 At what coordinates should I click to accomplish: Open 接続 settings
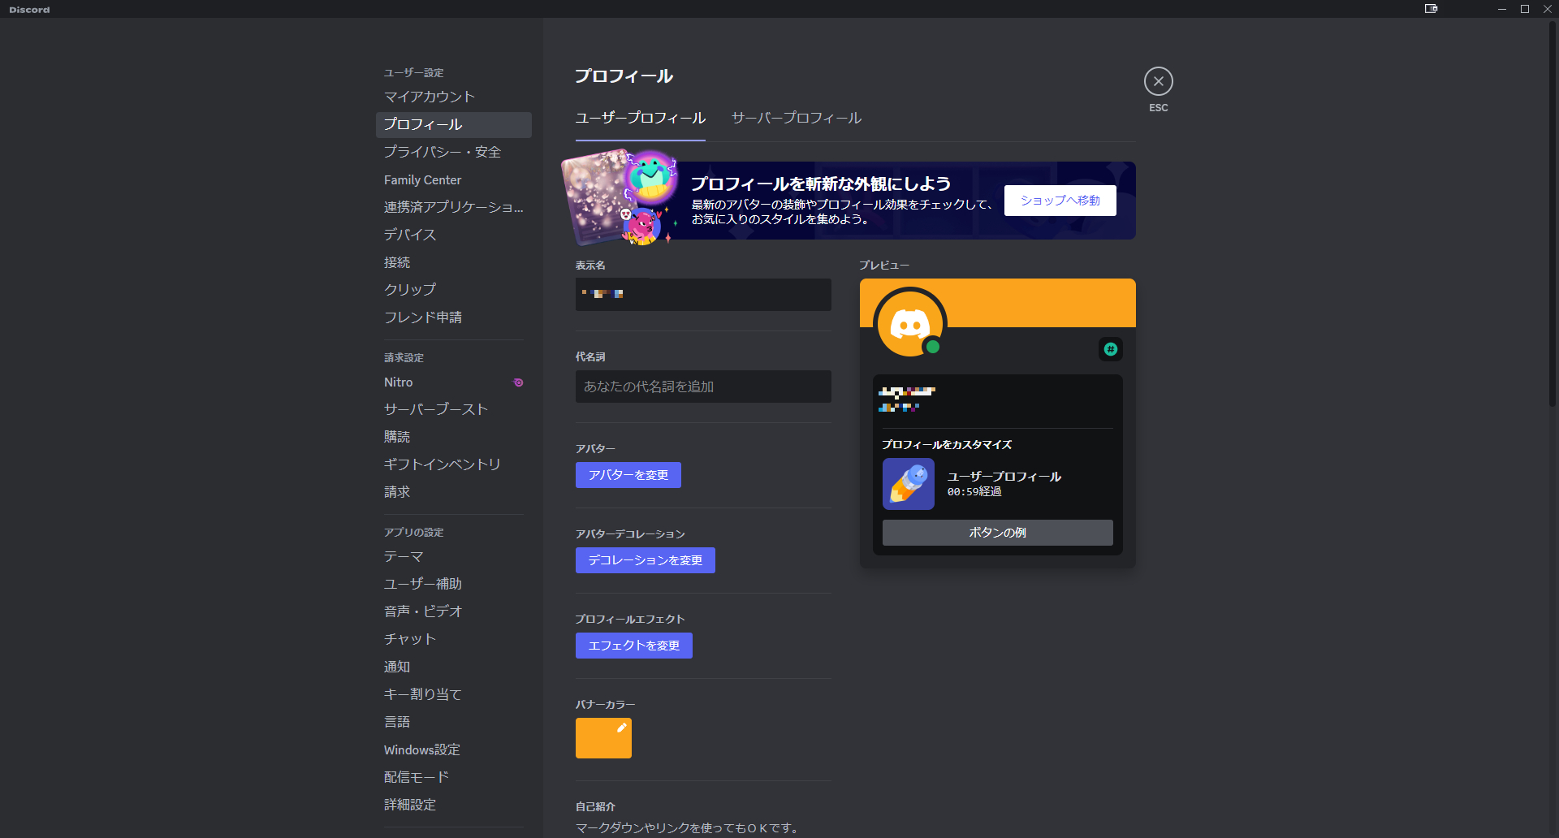[453, 262]
